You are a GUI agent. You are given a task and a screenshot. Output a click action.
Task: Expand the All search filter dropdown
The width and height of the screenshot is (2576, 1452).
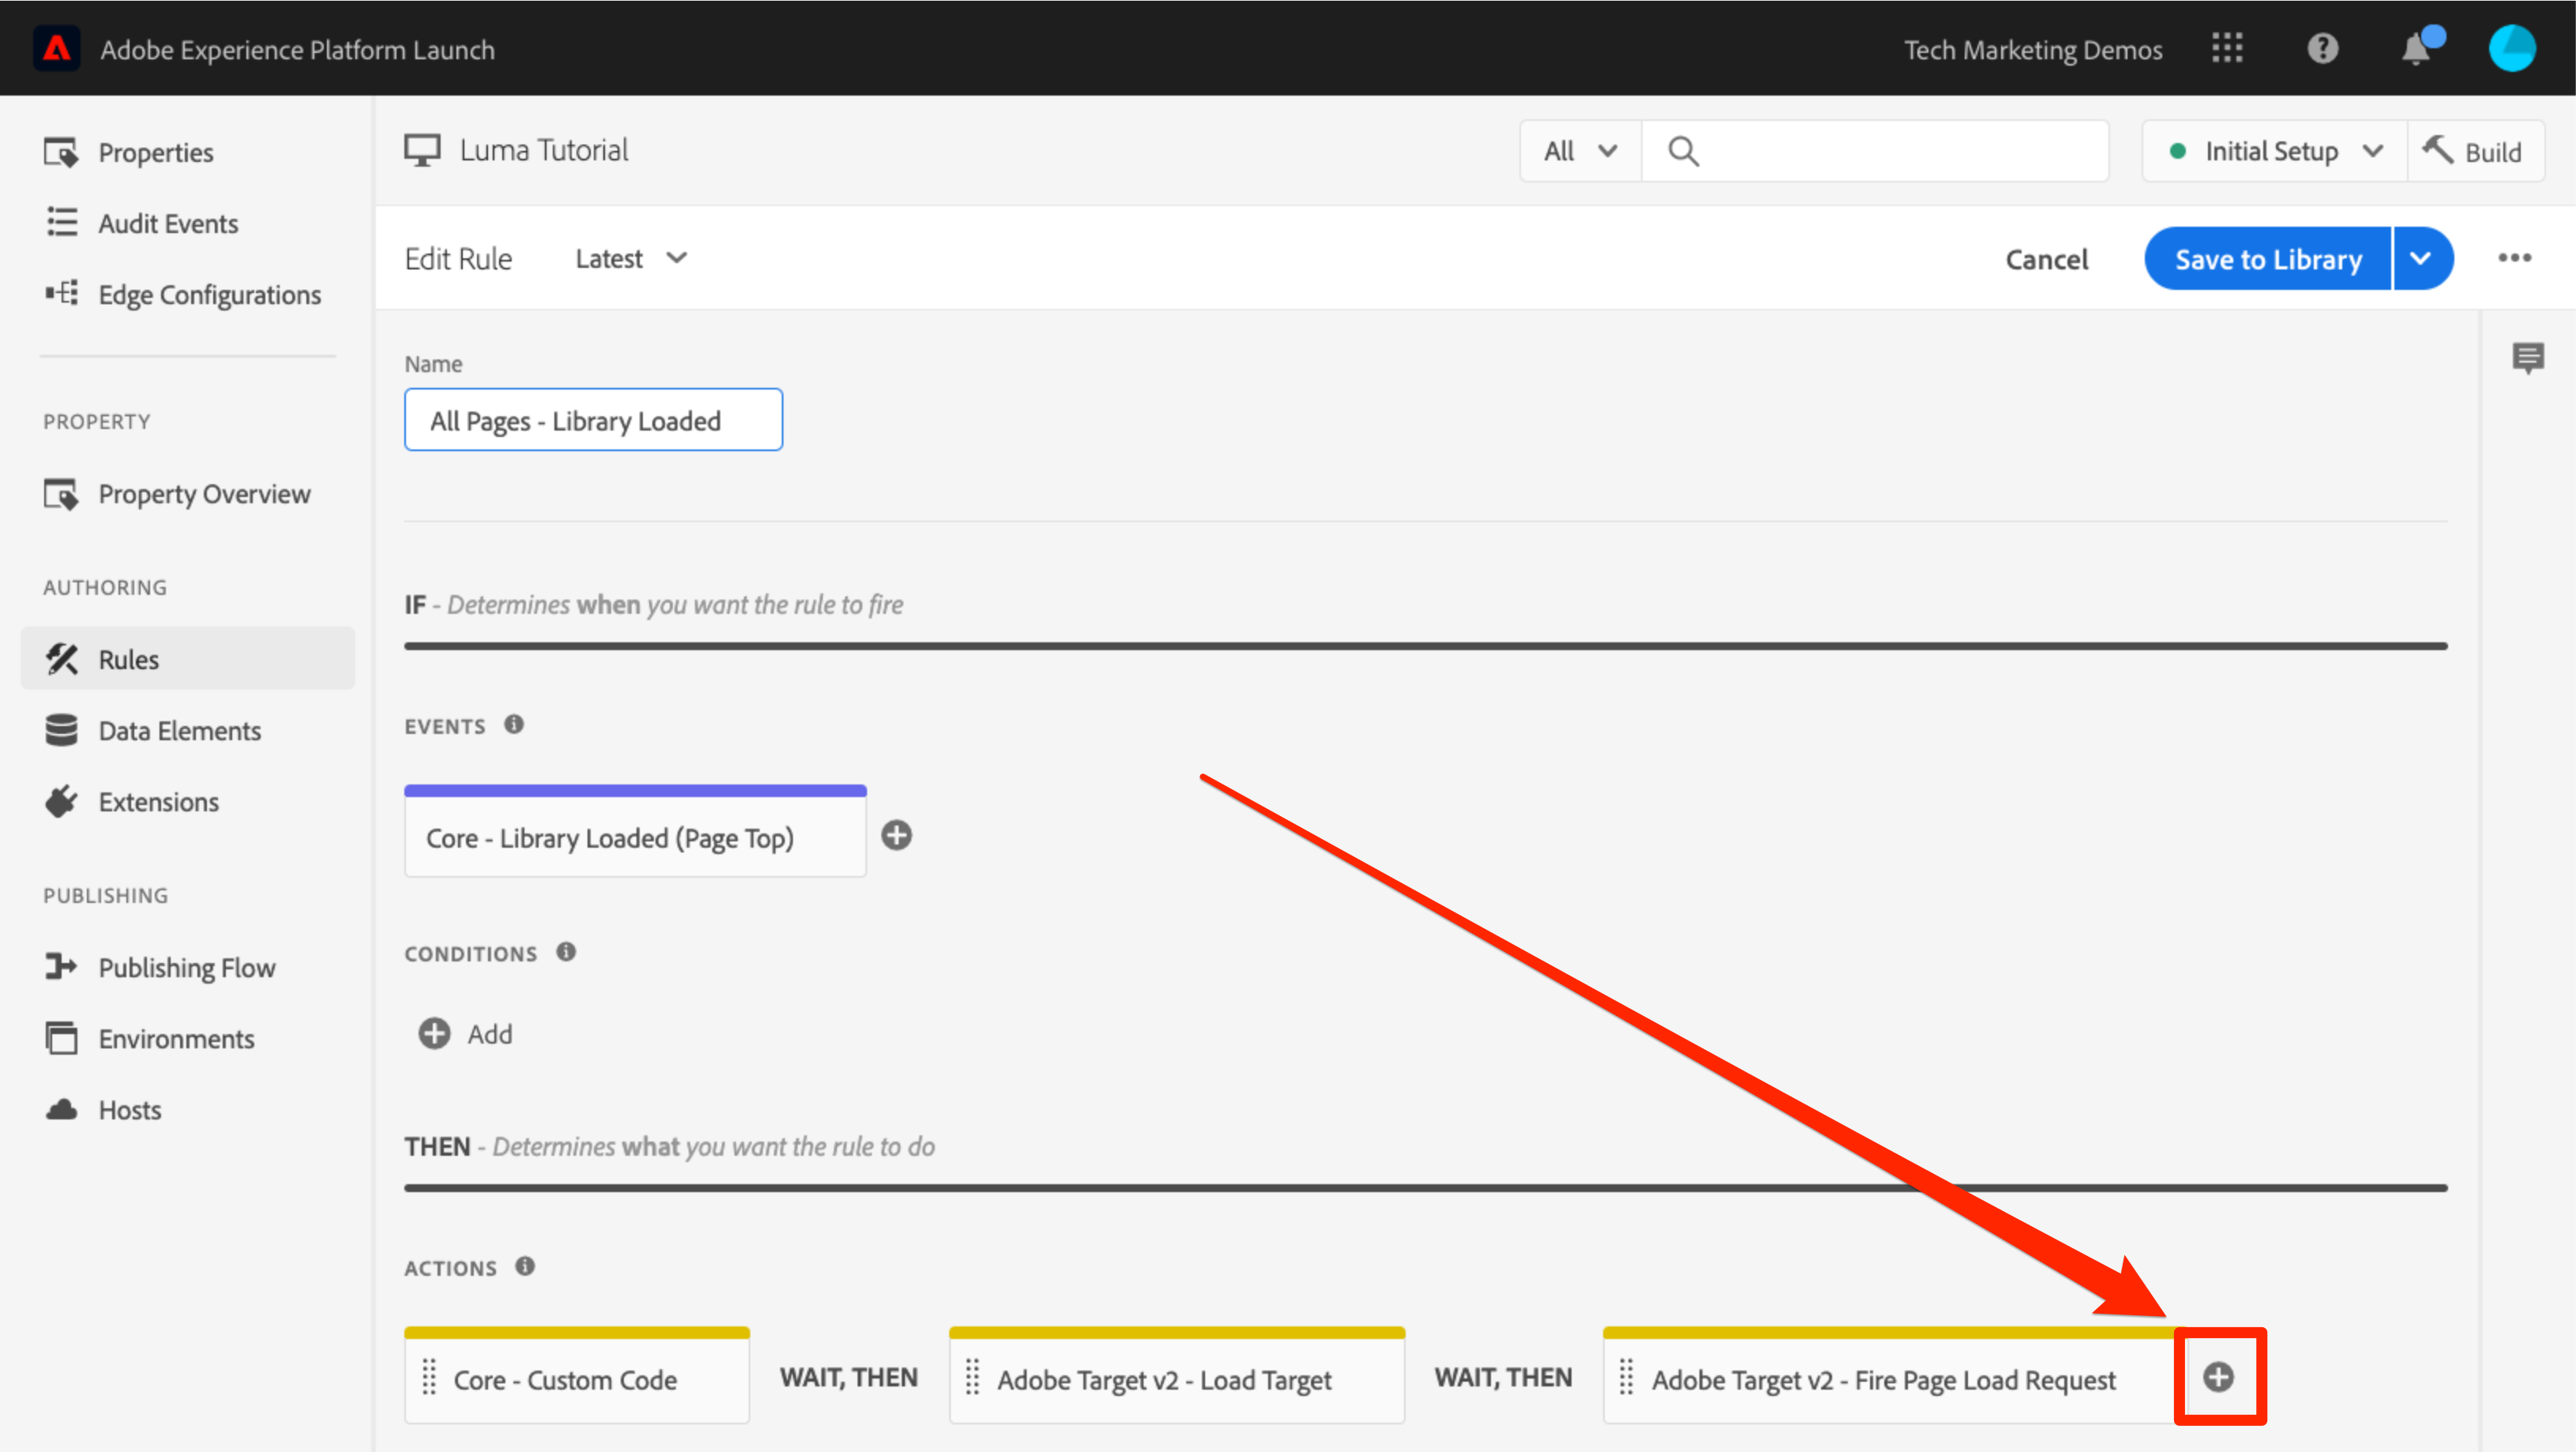tap(1580, 151)
